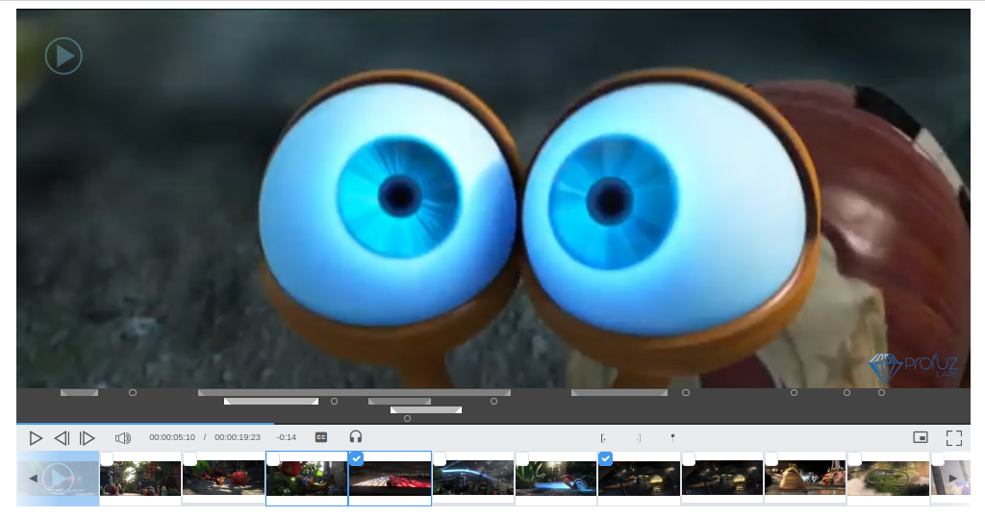Click circle marker below third-row segment

click(407, 418)
